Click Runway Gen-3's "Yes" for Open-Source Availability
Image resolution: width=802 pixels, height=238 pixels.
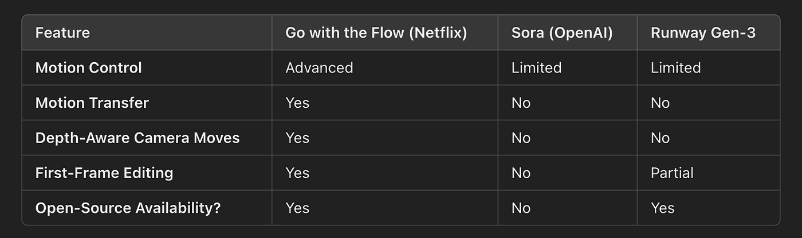tap(663, 208)
